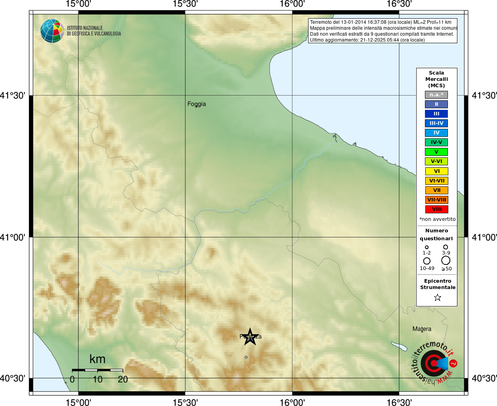Image resolution: width=497 pixels, height=406 pixels.
Task: Click the haisentitoilterremoto.it target logo
Action: (434, 363)
